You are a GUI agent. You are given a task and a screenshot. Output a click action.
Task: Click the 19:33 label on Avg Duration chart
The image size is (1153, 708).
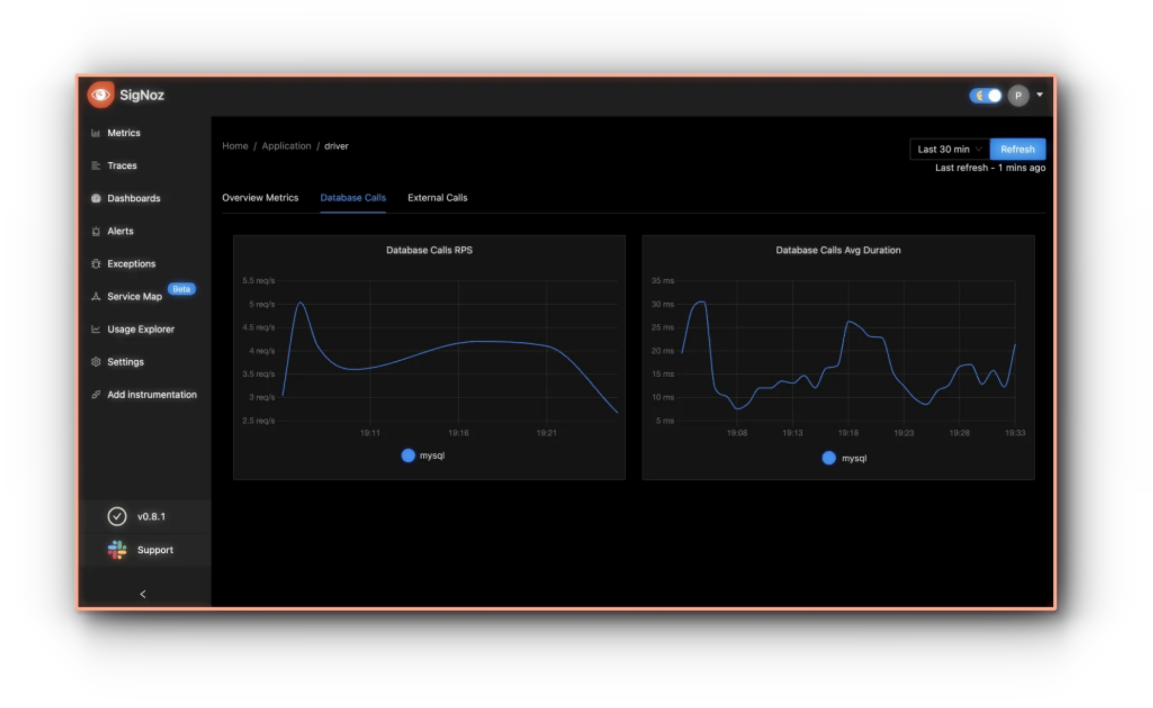click(1015, 433)
